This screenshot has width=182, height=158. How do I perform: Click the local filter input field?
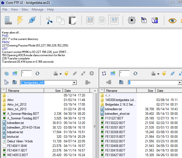tap(26, 73)
